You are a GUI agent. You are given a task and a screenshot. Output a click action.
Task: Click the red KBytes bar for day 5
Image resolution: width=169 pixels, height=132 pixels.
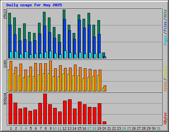tap(30, 117)
